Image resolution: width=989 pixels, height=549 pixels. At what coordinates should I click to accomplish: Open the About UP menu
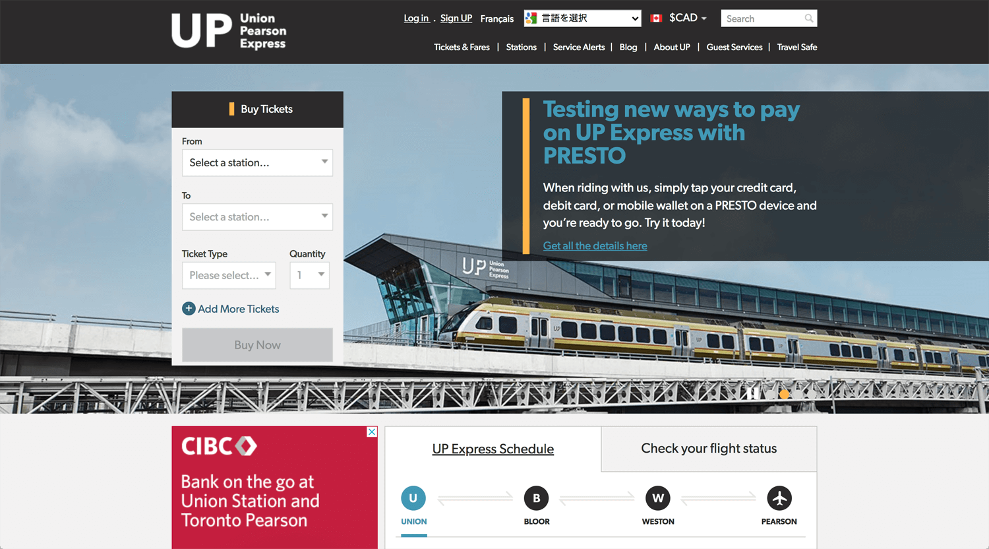[x=672, y=48]
